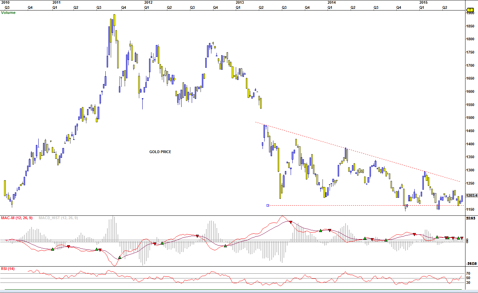Click the green Volume label
478x293 pixels.
[8, 13]
